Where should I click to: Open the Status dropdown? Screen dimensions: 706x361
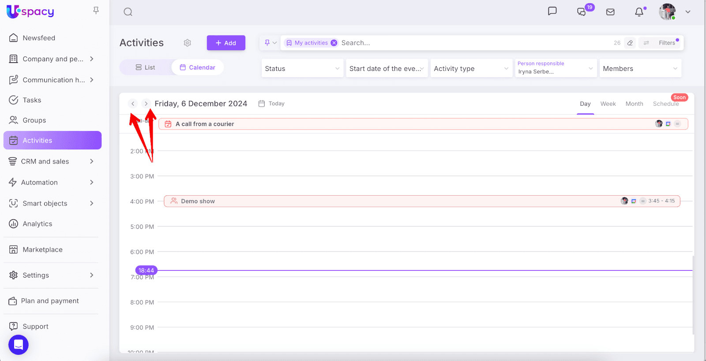pos(302,68)
